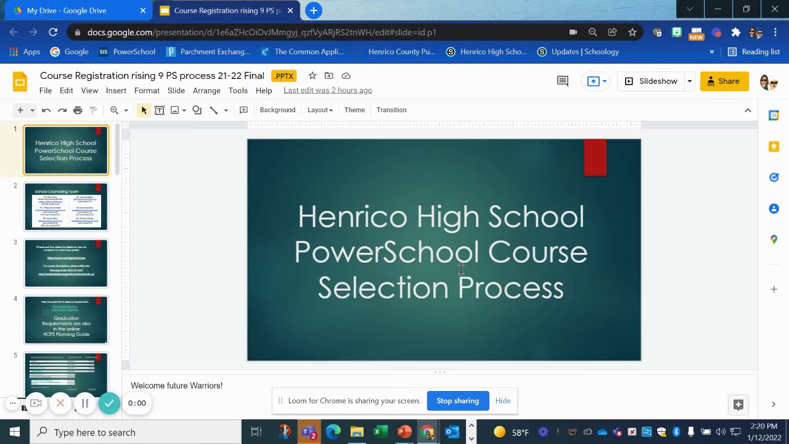
Task: Select the Shape tool
Action: (x=197, y=110)
